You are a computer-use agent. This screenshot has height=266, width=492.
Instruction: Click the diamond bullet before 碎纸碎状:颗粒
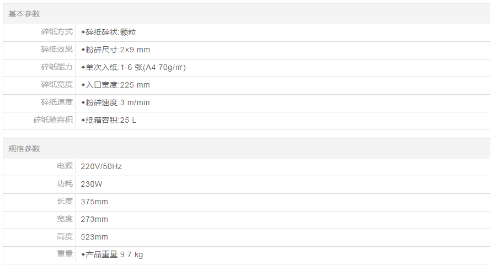[x=83, y=32]
